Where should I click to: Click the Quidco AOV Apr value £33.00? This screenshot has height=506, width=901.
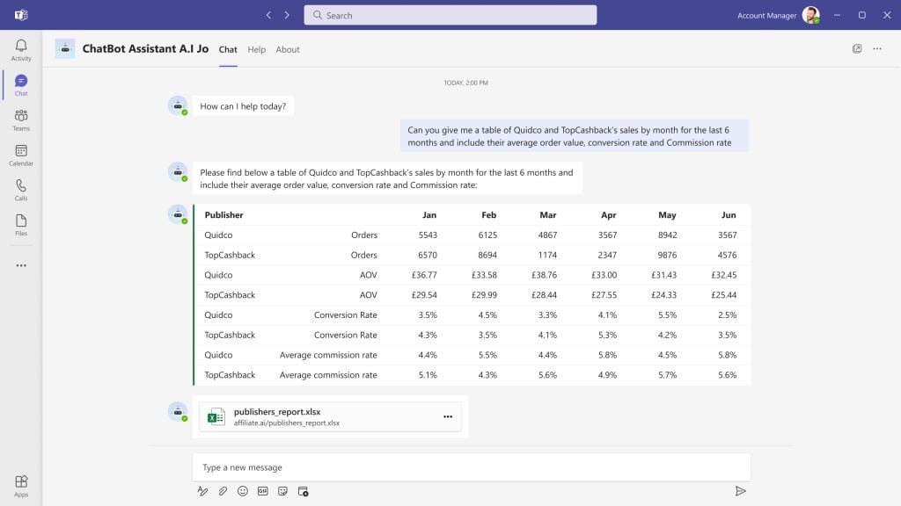tap(604, 275)
